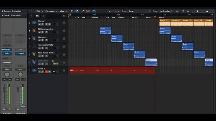Click the duplicate track icon

click(x=37, y=16)
